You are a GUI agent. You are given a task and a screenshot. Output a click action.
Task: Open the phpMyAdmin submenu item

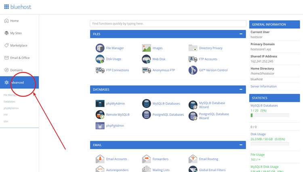click(x=11, y=108)
